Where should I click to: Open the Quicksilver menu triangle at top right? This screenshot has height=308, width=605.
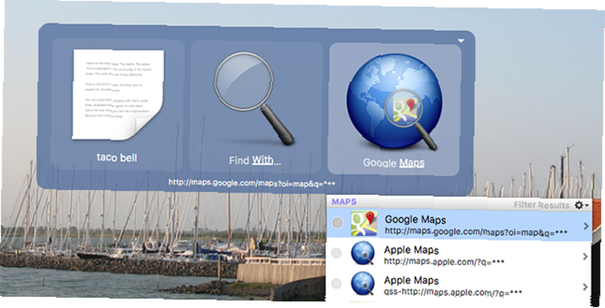460,40
